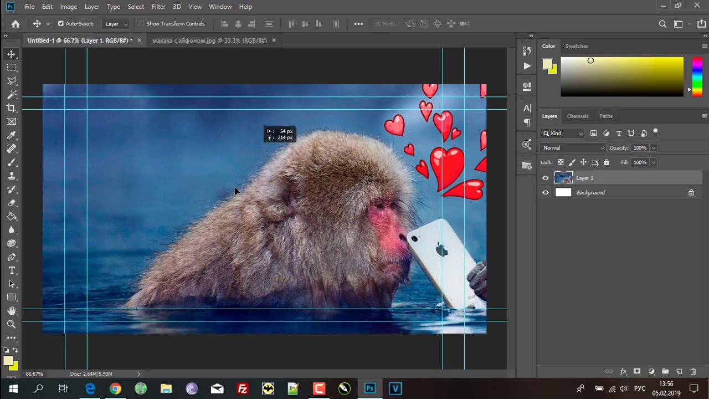
Task: Create a new layer with the icon
Action: 679,371
